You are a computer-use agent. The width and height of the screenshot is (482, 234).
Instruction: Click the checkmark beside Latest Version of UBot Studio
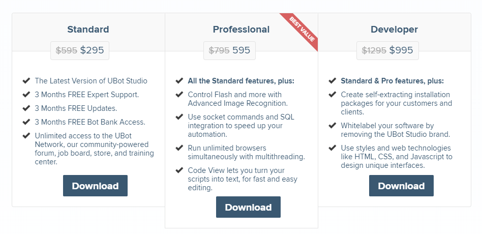[26, 81]
